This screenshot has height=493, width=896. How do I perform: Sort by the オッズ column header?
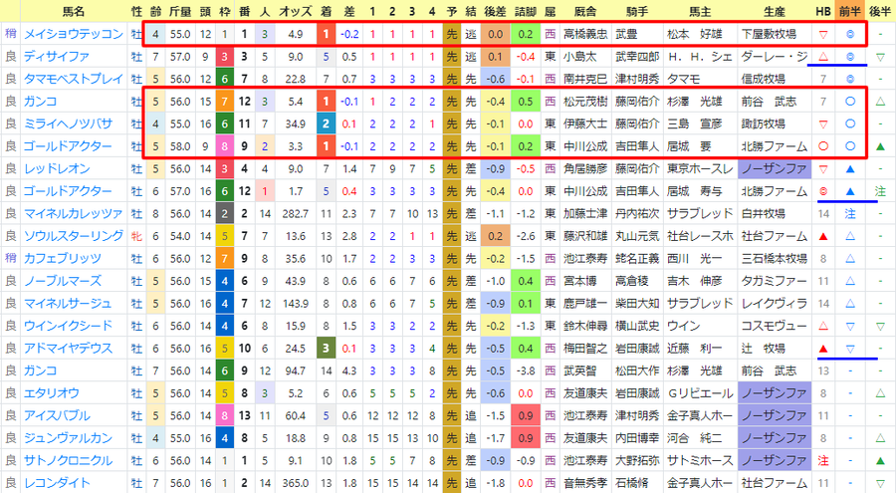(x=296, y=11)
